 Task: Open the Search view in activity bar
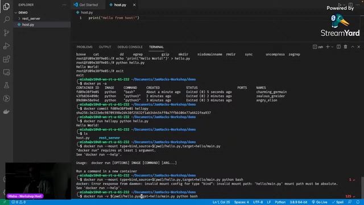tap(6, 19)
